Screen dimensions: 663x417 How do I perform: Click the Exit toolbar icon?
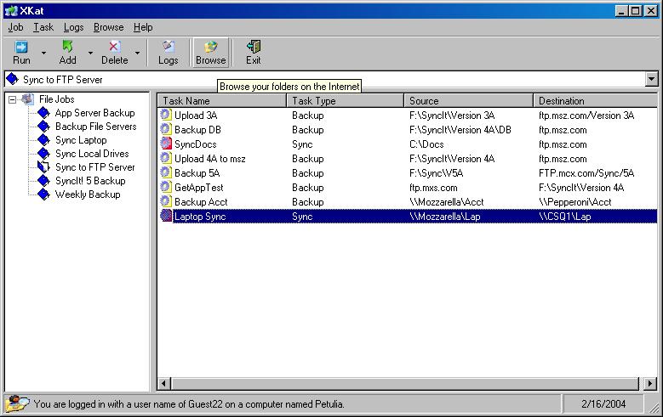(253, 48)
